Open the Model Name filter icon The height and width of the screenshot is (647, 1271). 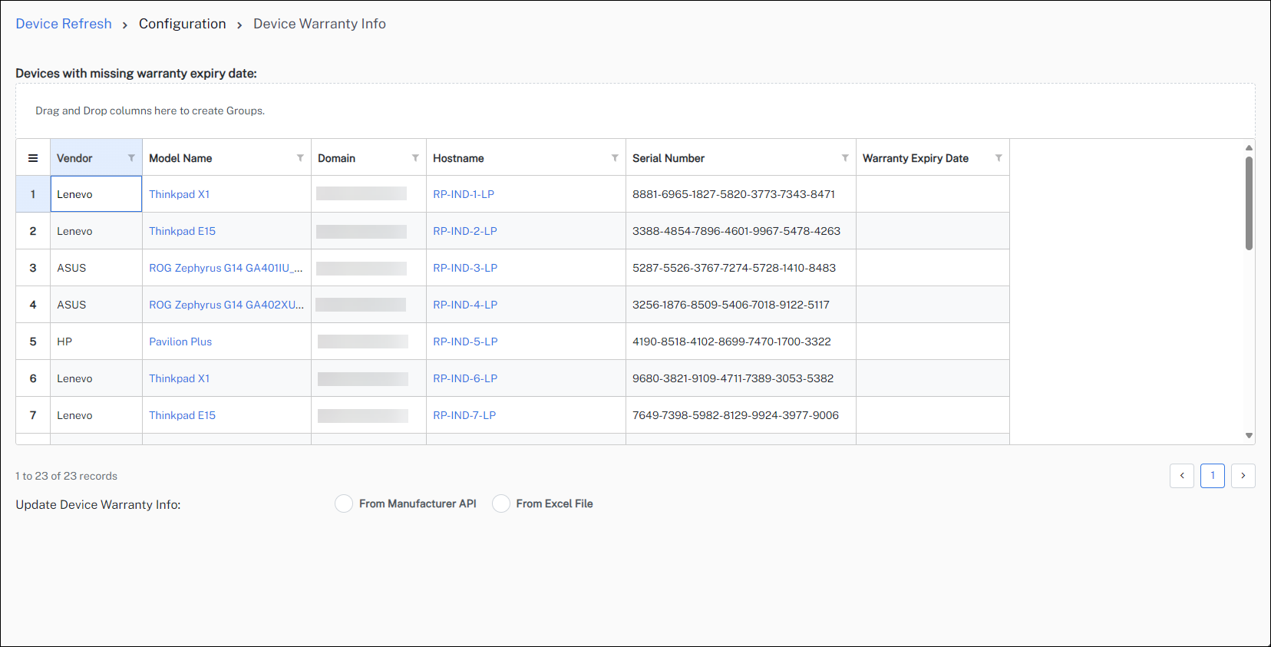(x=300, y=158)
